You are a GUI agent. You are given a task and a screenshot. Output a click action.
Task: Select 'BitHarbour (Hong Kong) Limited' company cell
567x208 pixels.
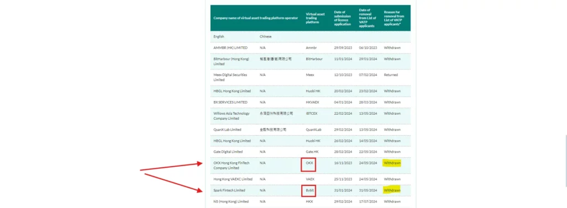231,61
